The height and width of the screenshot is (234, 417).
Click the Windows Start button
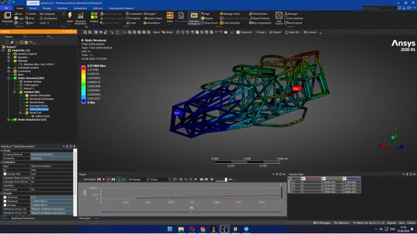[x=170, y=229]
